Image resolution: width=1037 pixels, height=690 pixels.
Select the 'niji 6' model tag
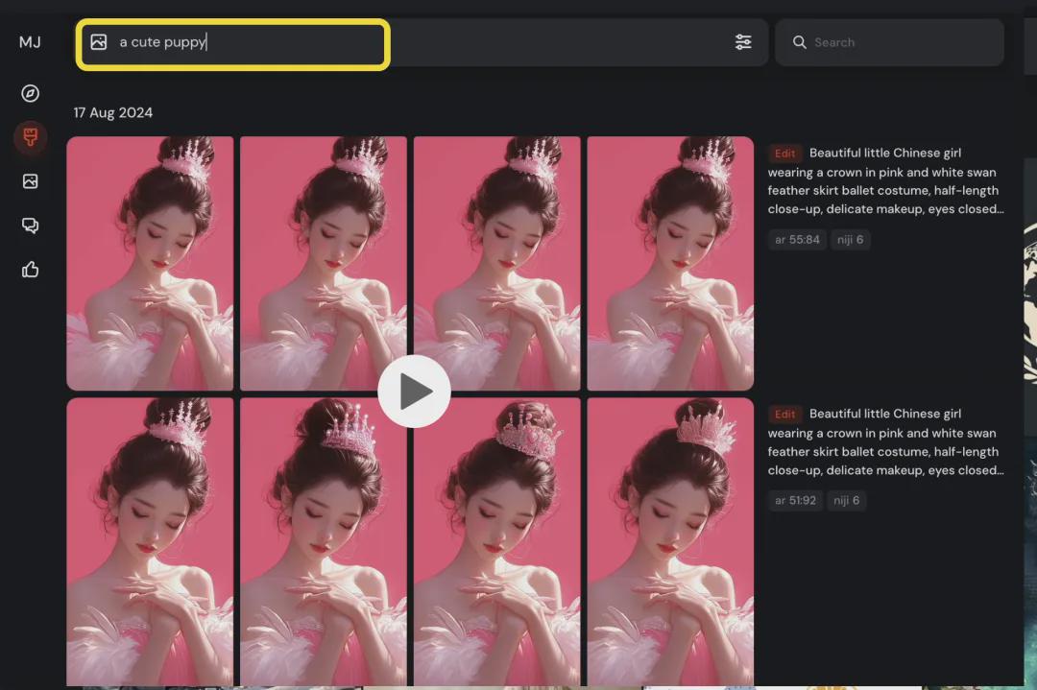pyautogui.click(x=849, y=239)
